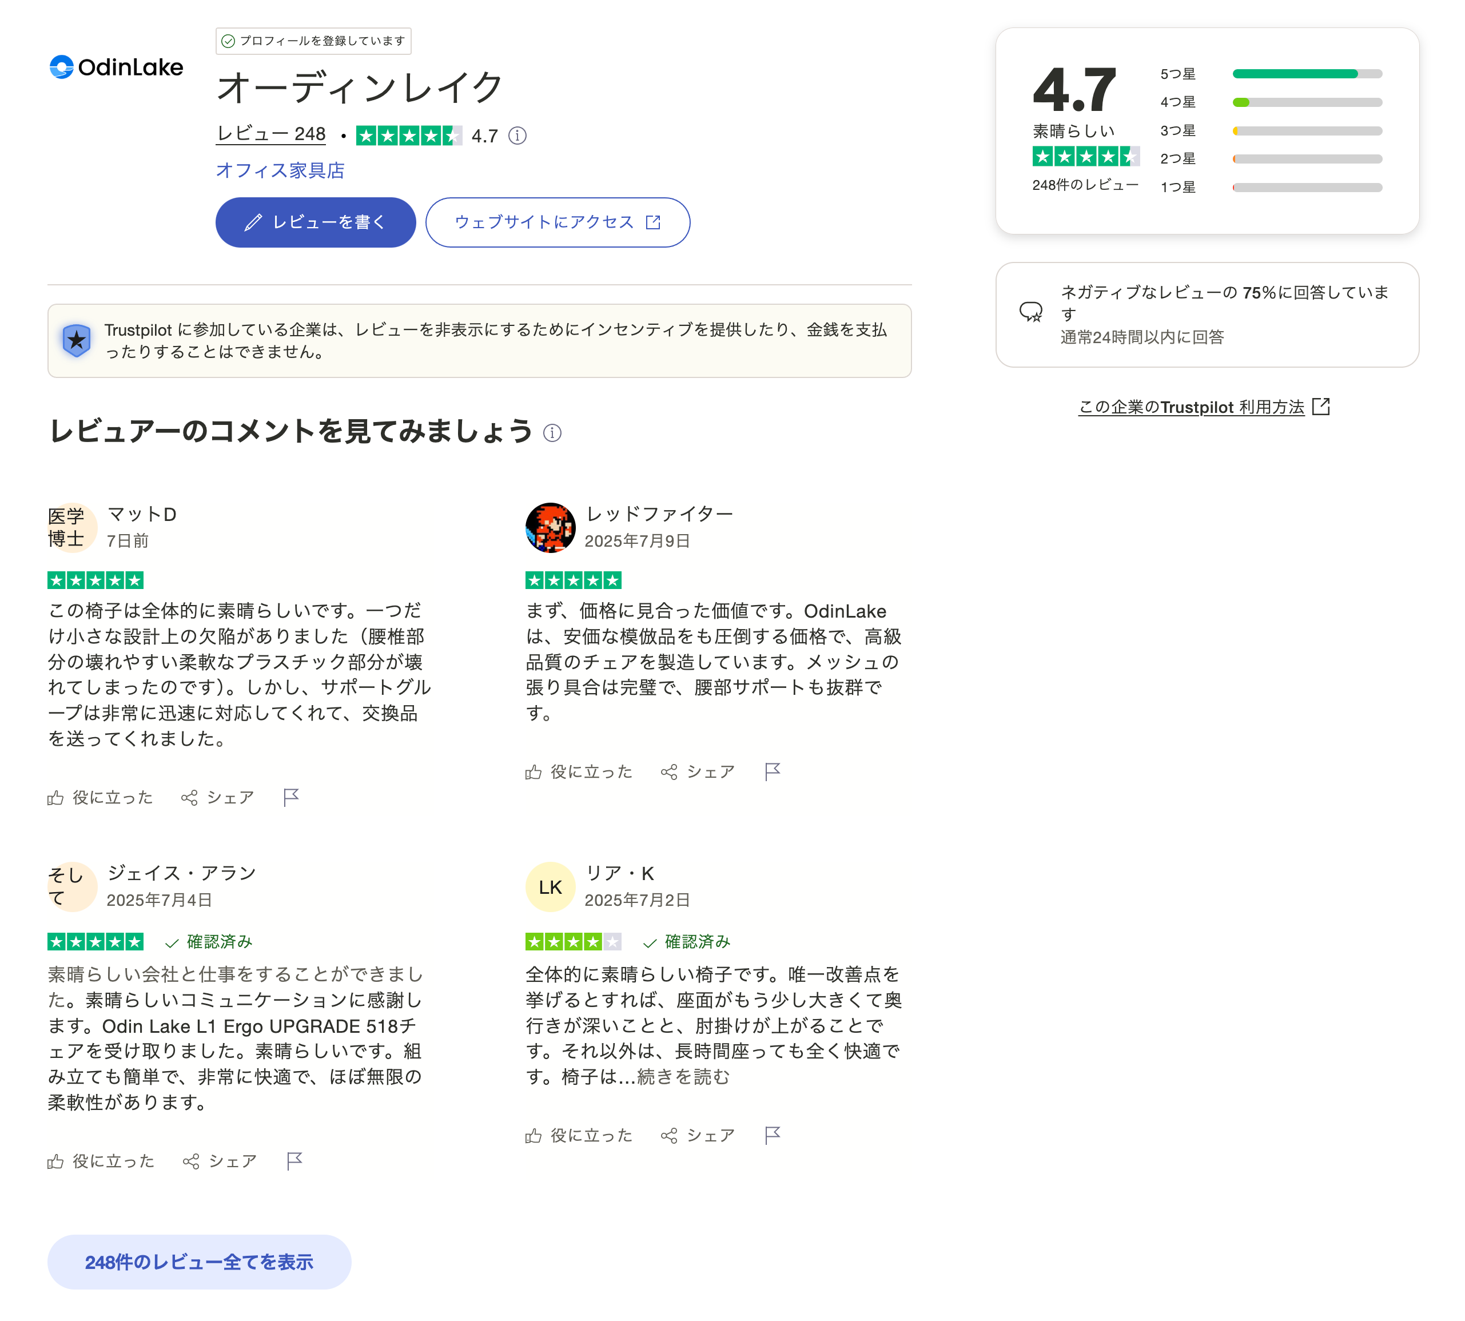
Task: Share マットD's review using シェア
Action: point(218,798)
